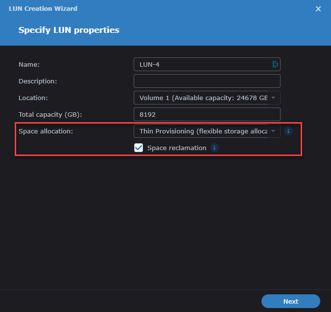
Task: Click the Name label
Action: 29,65
